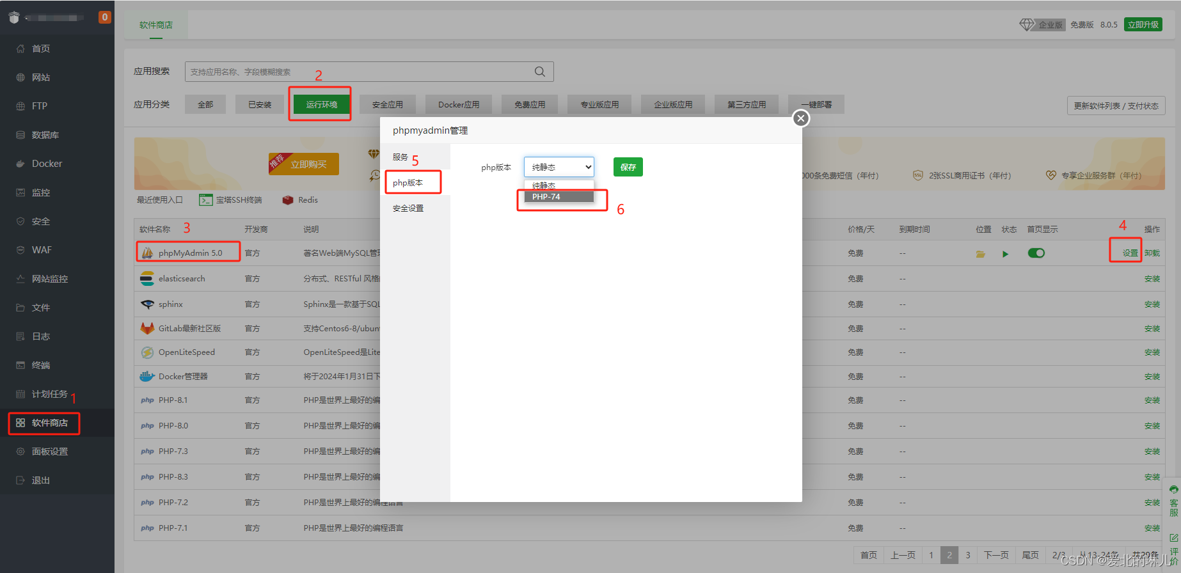This screenshot has width=1181, height=573.
Task: Click 软件商店 header tab
Action: 156,25
